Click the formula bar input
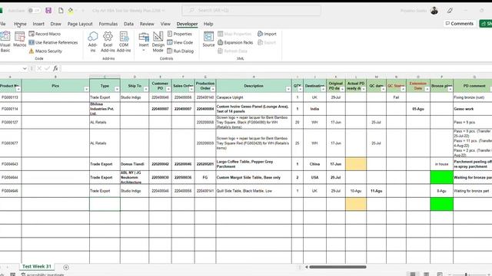 point(276,68)
